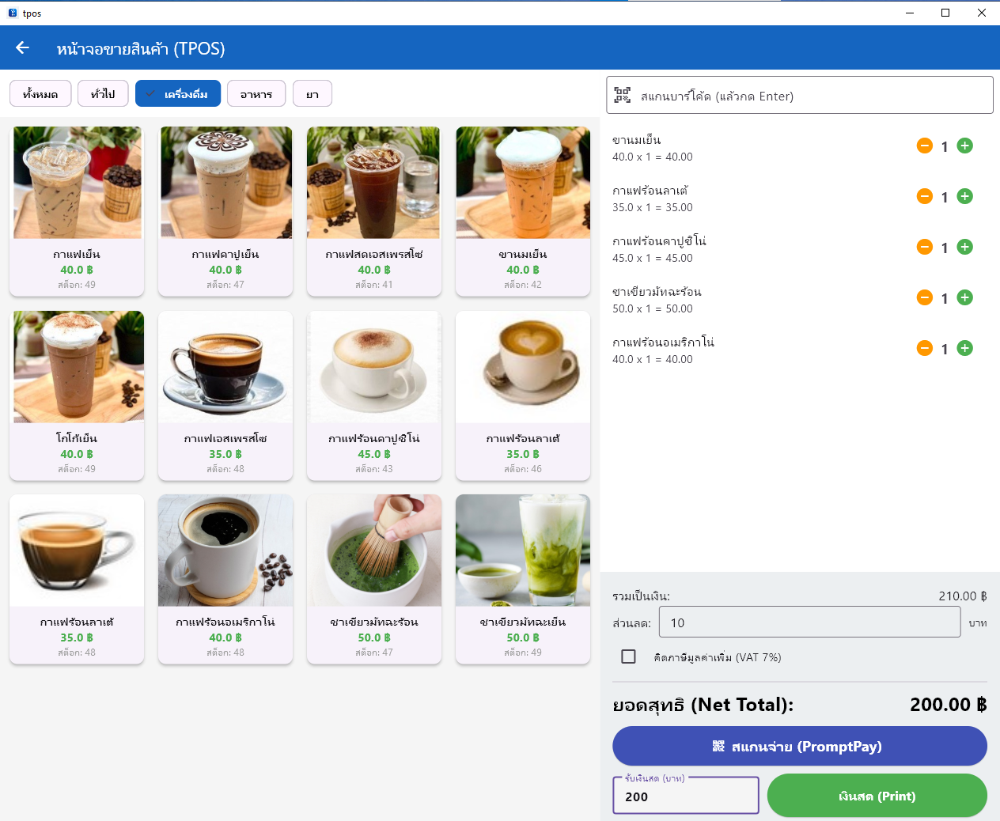Focus the cash received (รับเงินสด) field
Image resolution: width=1000 pixels, height=821 pixels.
(x=686, y=796)
